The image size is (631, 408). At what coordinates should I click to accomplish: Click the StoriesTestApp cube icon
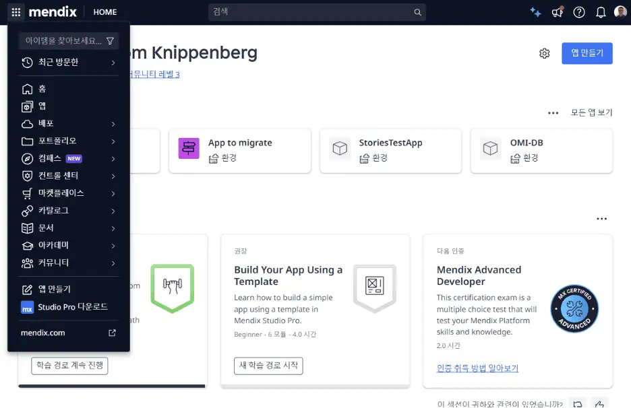point(340,148)
